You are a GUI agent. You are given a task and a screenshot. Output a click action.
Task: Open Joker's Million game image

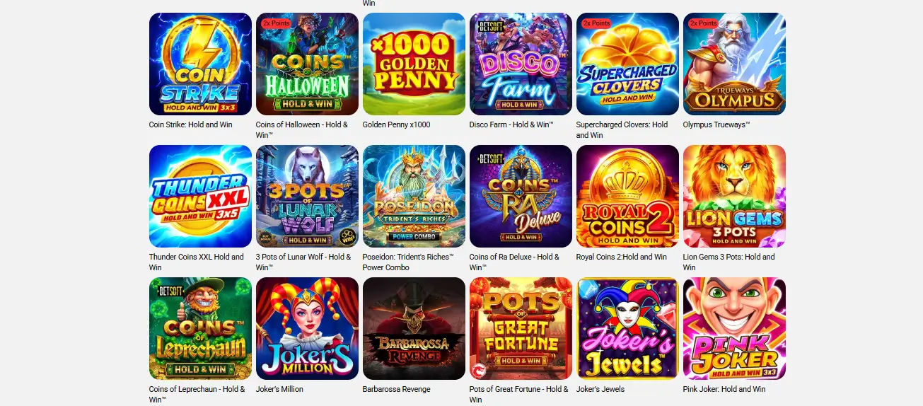click(307, 328)
